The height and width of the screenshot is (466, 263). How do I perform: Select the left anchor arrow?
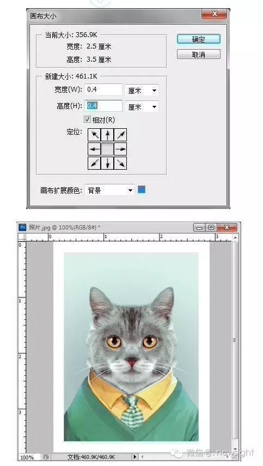coord(94,148)
